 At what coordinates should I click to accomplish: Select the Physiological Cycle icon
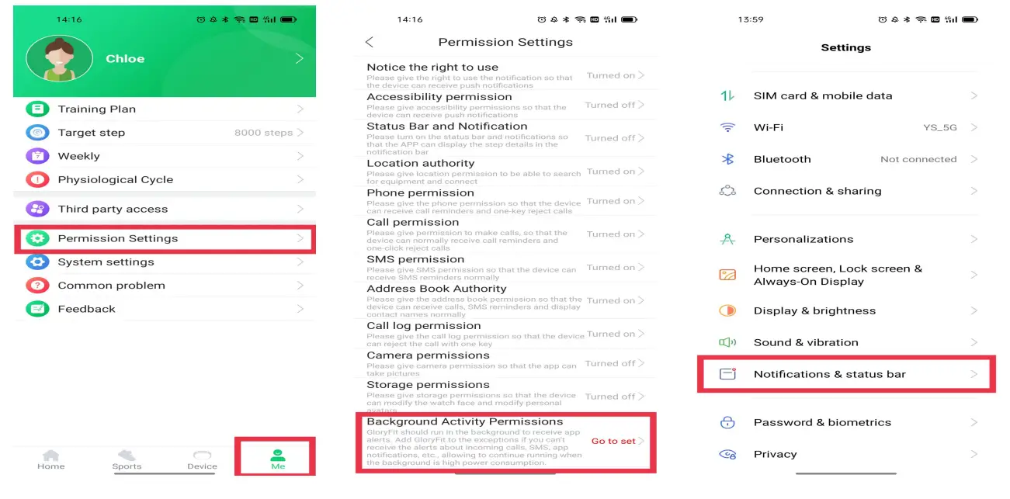point(37,179)
